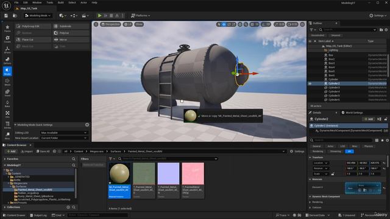Open the Build menu

61,2
